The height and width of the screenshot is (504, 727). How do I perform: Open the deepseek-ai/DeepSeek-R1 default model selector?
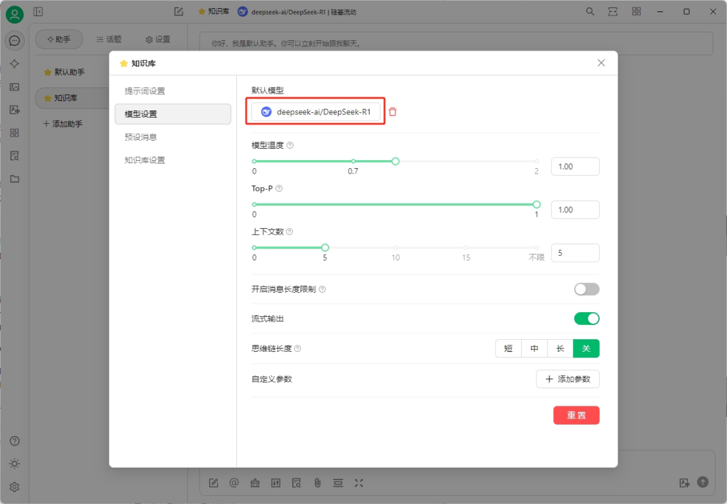[x=316, y=112]
